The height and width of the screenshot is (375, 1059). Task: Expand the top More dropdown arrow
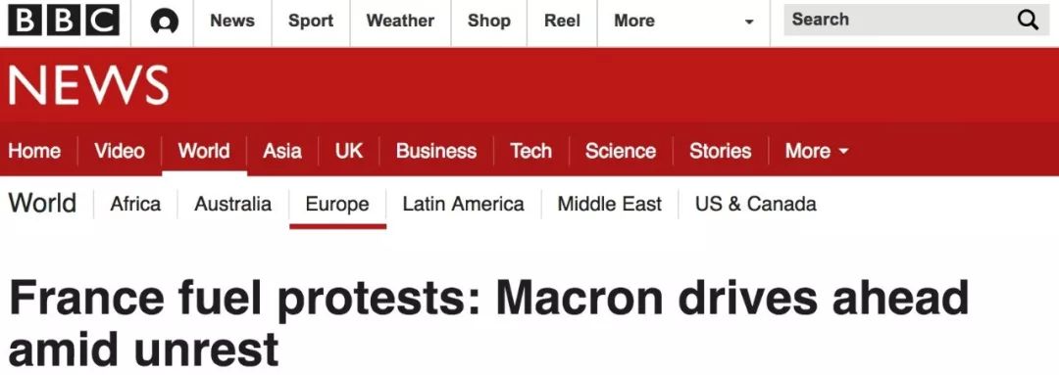(x=748, y=23)
